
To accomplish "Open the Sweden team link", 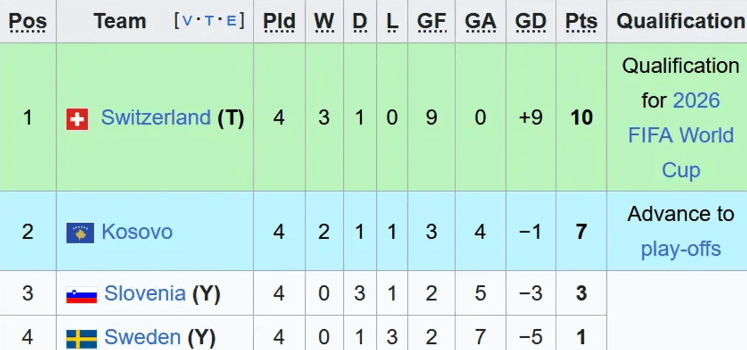I will pyautogui.click(x=142, y=337).
